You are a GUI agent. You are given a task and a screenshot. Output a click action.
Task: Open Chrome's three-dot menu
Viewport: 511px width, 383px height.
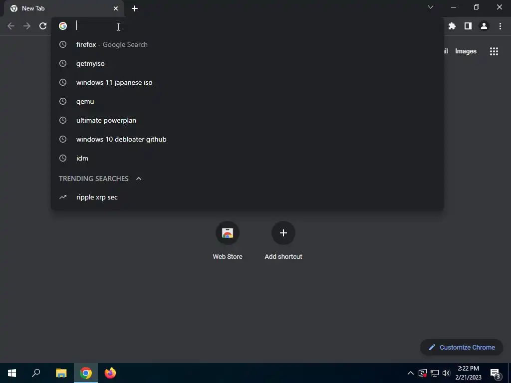tap(500, 26)
